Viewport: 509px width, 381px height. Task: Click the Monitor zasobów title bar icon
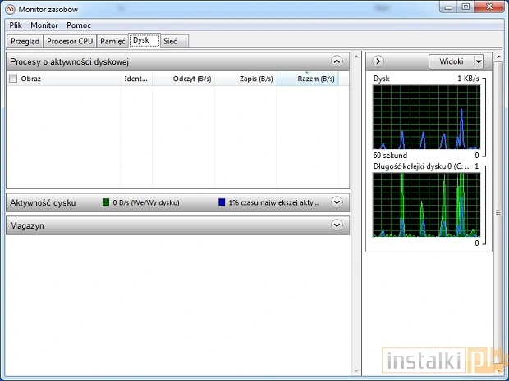[x=11, y=8]
